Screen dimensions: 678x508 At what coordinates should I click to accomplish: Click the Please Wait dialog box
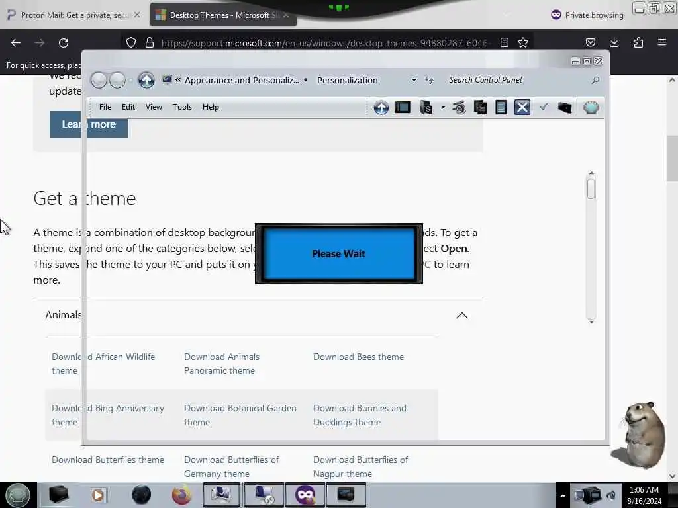[339, 253]
